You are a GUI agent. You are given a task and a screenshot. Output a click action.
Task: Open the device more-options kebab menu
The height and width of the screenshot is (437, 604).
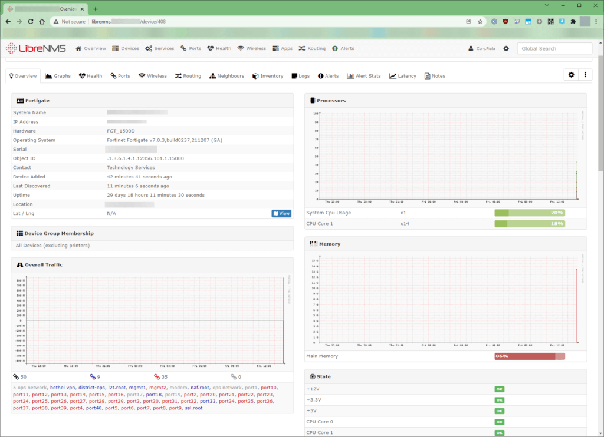click(x=585, y=75)
